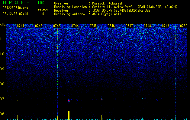The height and width of the screenshot is (120, 190).
Task: Click the strong red meteor echo near 0.7 kHz
Action: (69, 100)
